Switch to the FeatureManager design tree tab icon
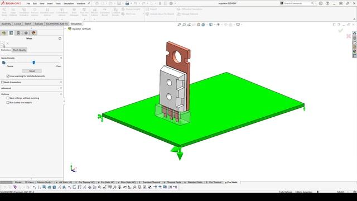 4,33
